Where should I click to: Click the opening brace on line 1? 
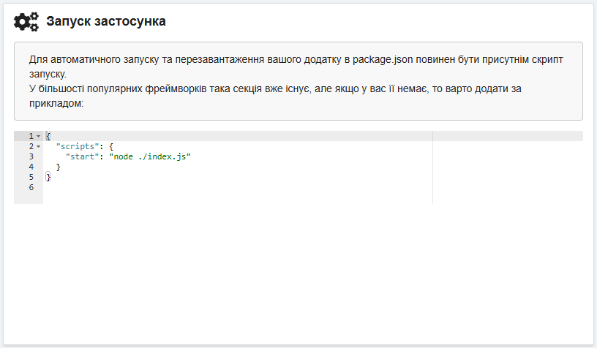click(48, 137)
